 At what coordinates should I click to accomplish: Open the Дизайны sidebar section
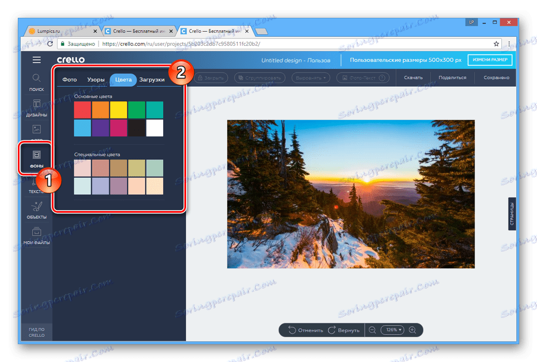click(37, 108)
